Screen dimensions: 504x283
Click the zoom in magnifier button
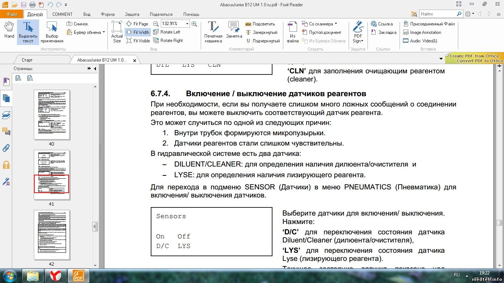194,24
